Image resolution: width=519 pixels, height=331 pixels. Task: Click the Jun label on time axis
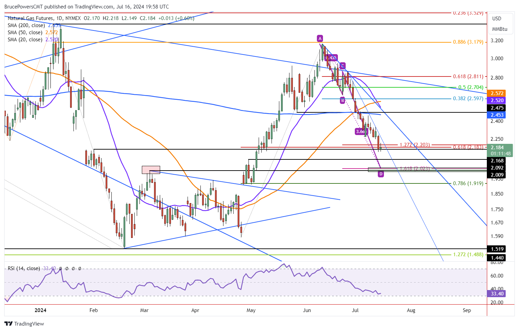pyautogui.click(x=307, y=310)
